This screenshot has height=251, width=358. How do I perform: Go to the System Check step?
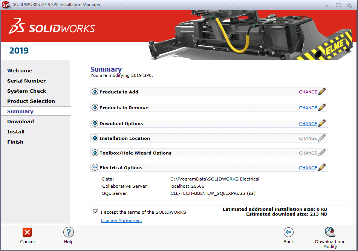(26, 91)
